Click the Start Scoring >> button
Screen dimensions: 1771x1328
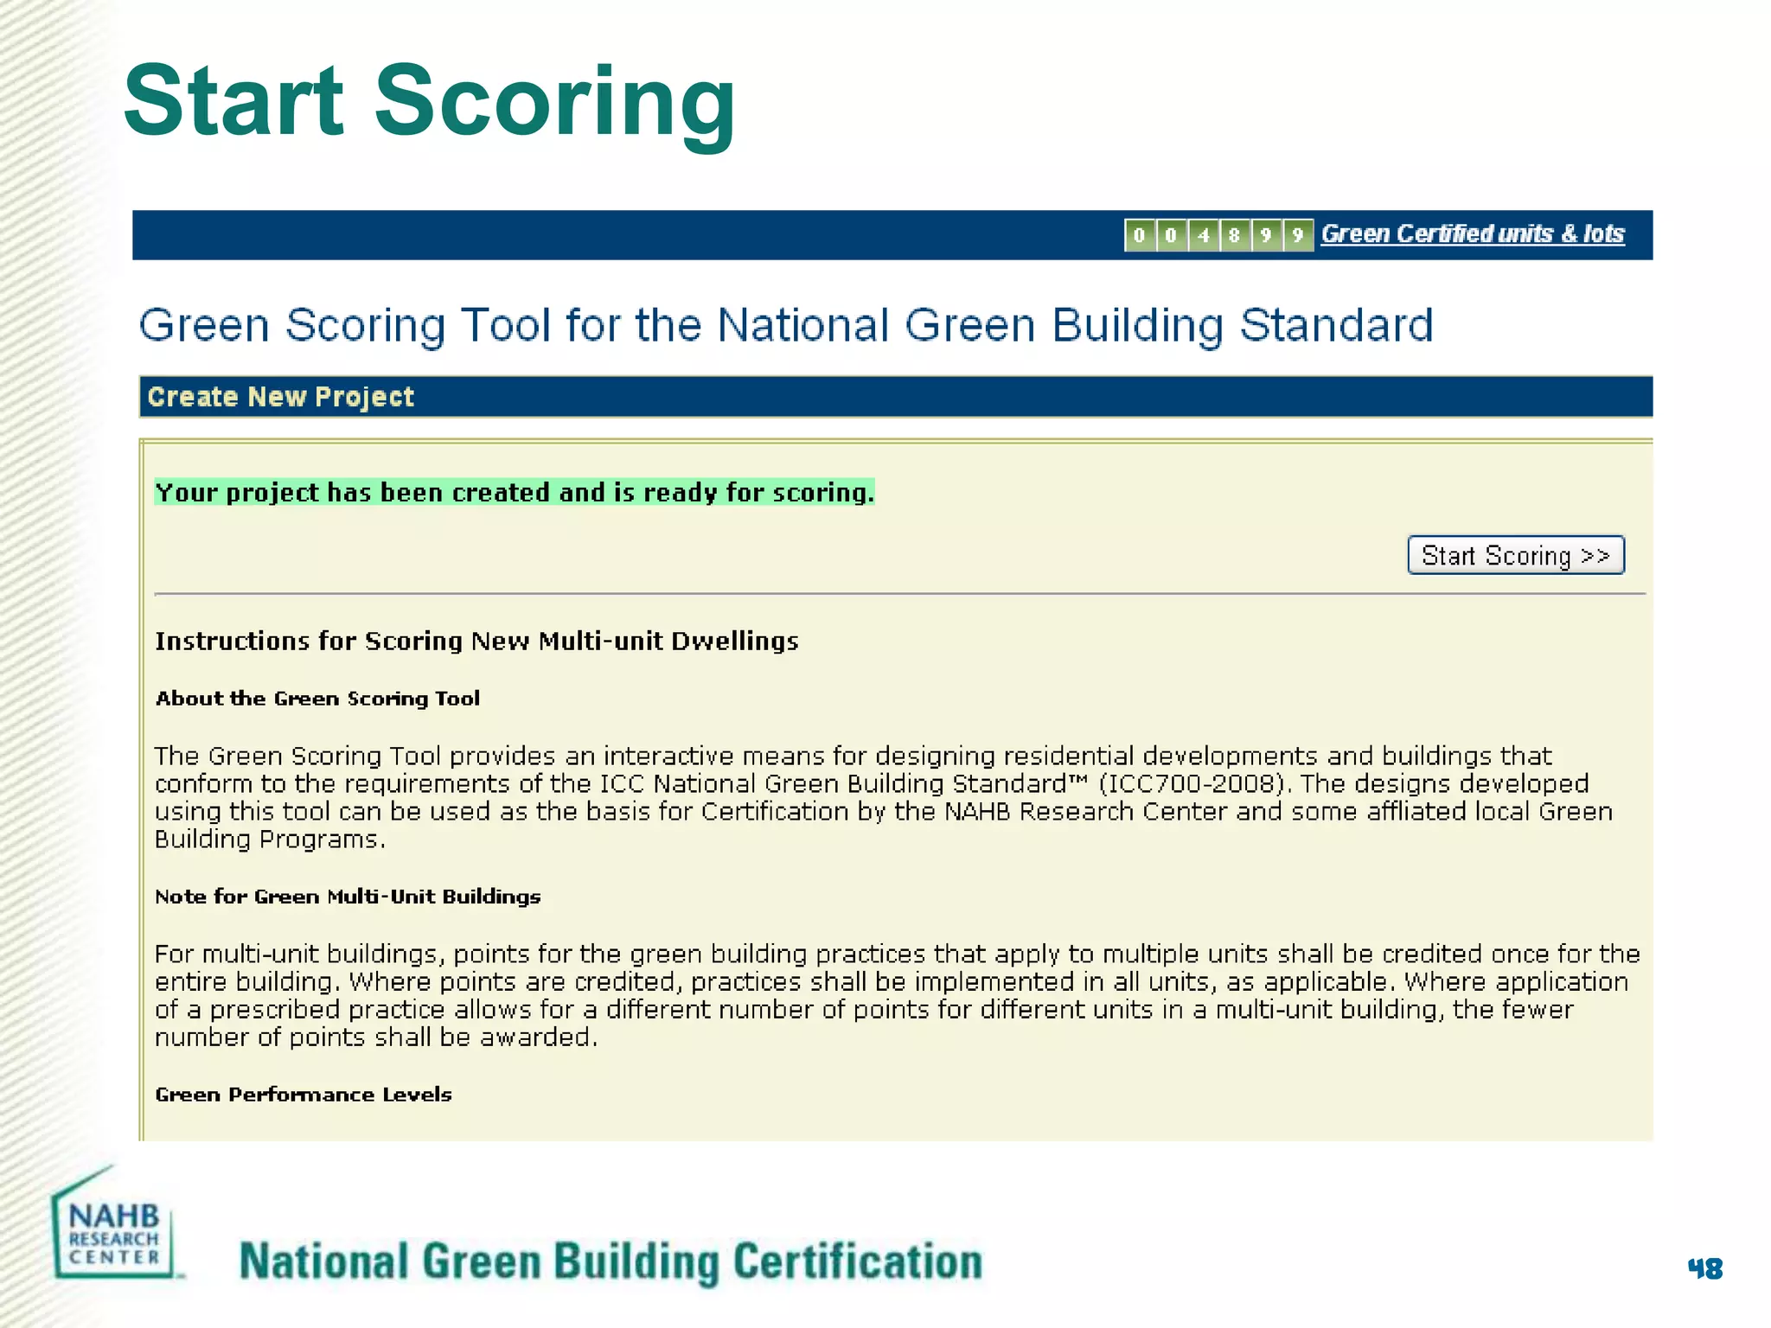point(1516,555)
